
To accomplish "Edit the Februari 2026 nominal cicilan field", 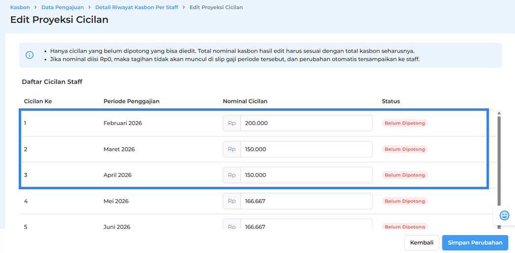I will (306, 123).
